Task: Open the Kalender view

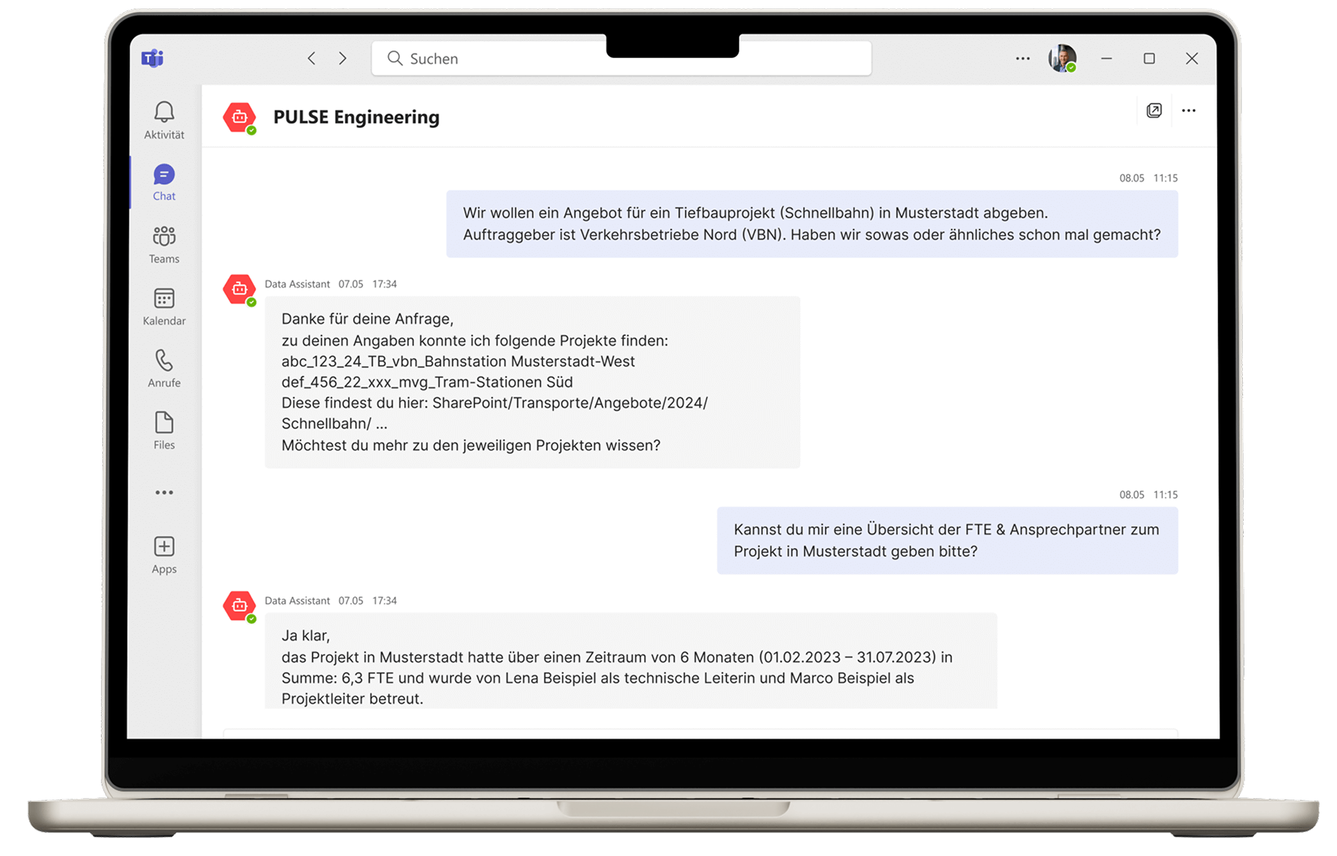Action: (163, 306)
